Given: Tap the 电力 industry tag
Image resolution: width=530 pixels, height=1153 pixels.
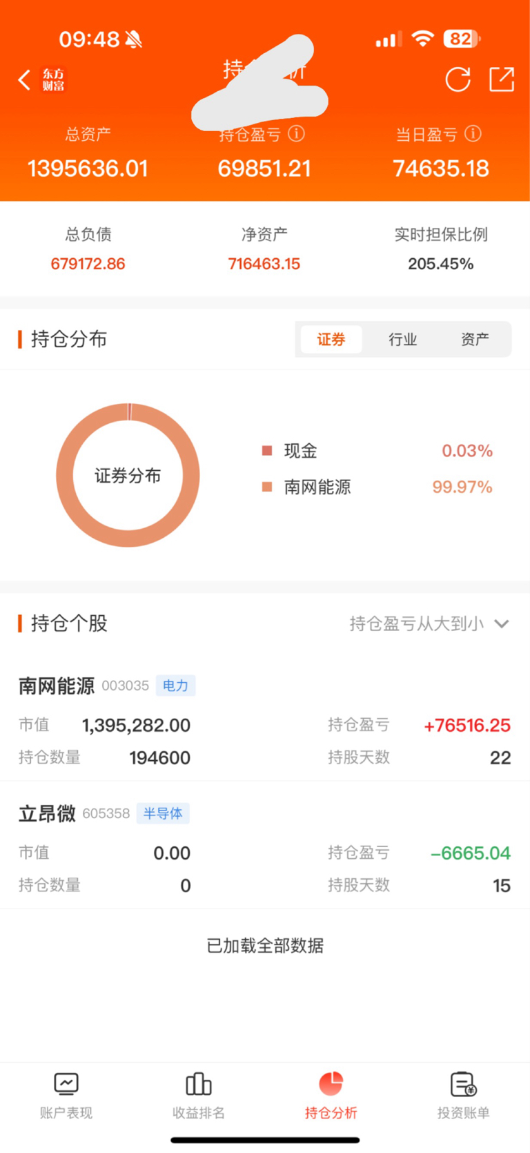Looking at the screenshot, I should pyautogui.click(x=175, y=686).
